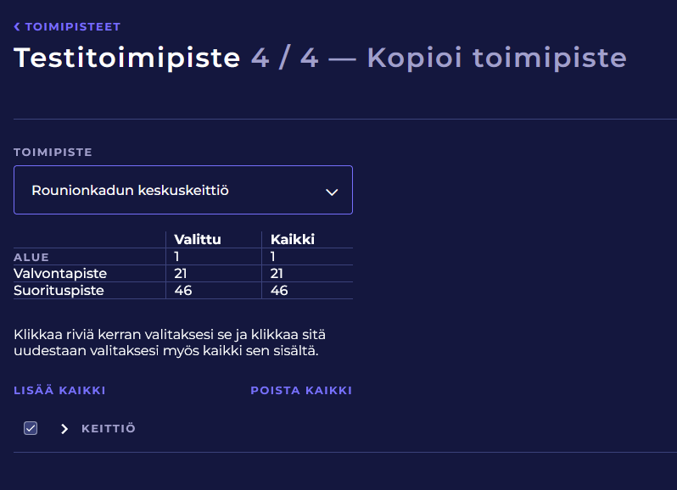Screen dimensions: 677x490
Task: Click the Toimipiste field label
Action: coord(53,153)
